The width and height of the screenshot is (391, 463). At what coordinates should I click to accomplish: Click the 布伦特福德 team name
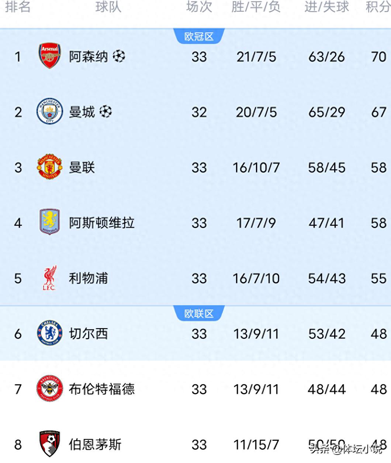101,389
